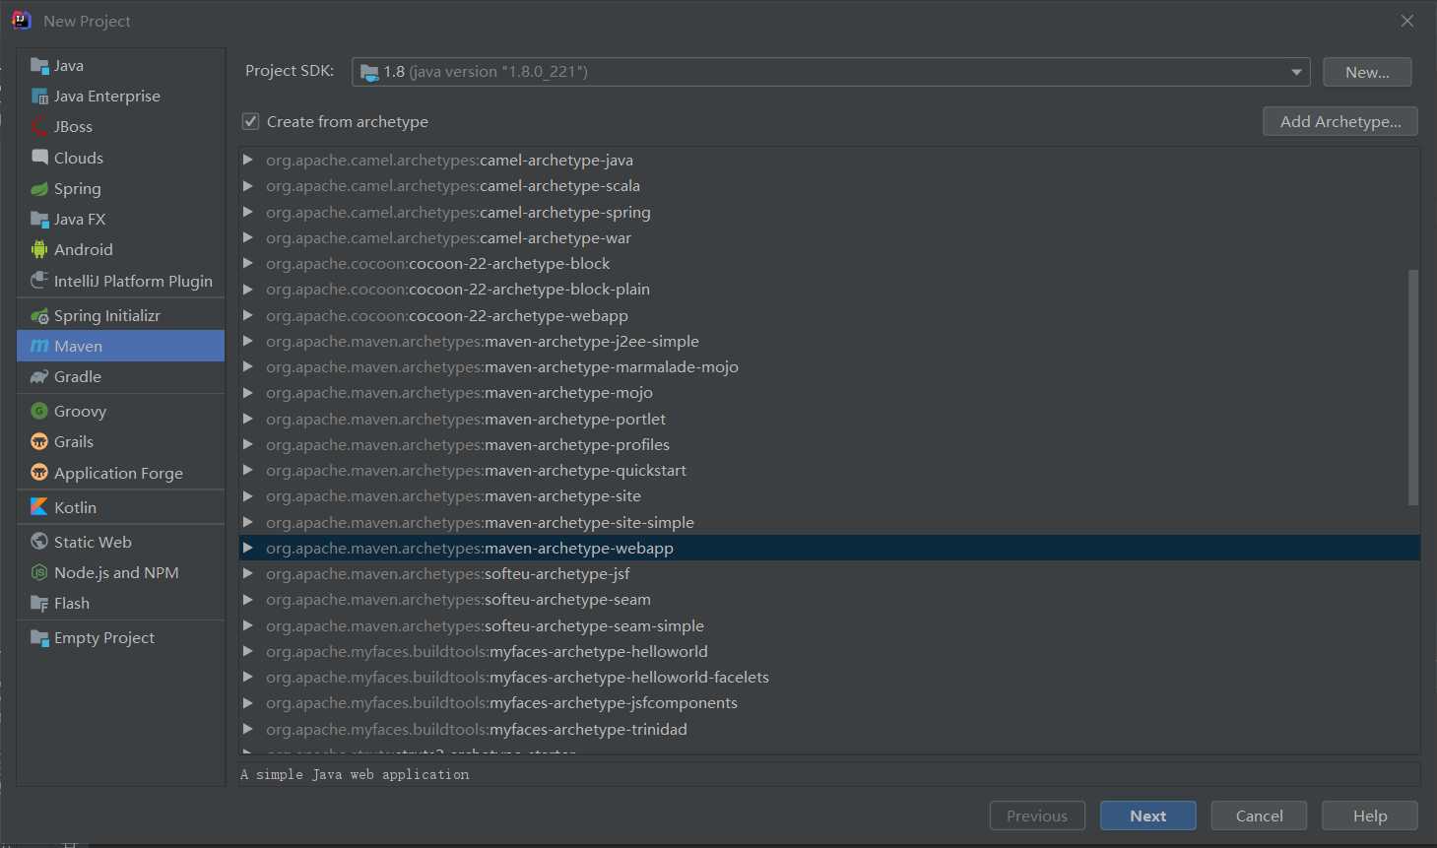Choose the Android robot icon
1437x848 pixels.
[x=39, y=250]
